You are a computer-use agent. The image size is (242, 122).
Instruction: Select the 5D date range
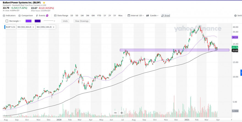(x=77, y=16)
